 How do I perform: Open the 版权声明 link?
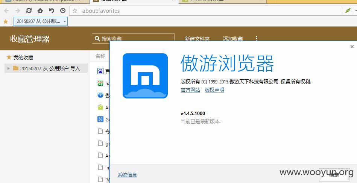pyautogui.click(x=214, y=90)
